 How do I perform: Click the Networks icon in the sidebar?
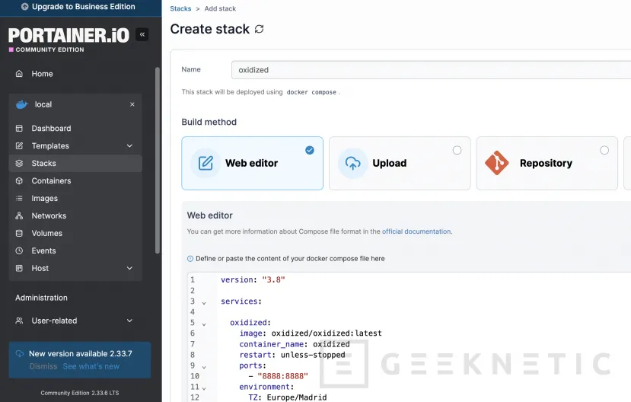click(x=19, y=215)
